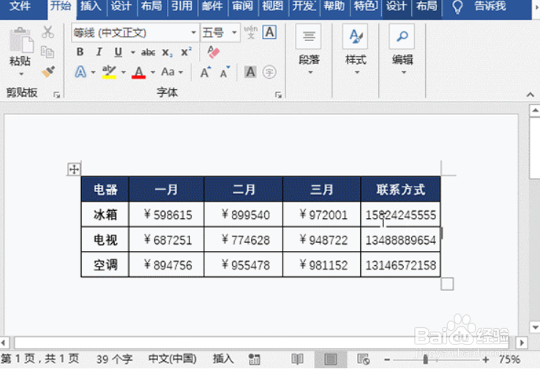Click the 冰箱 table cell

(x=105, y=215)
